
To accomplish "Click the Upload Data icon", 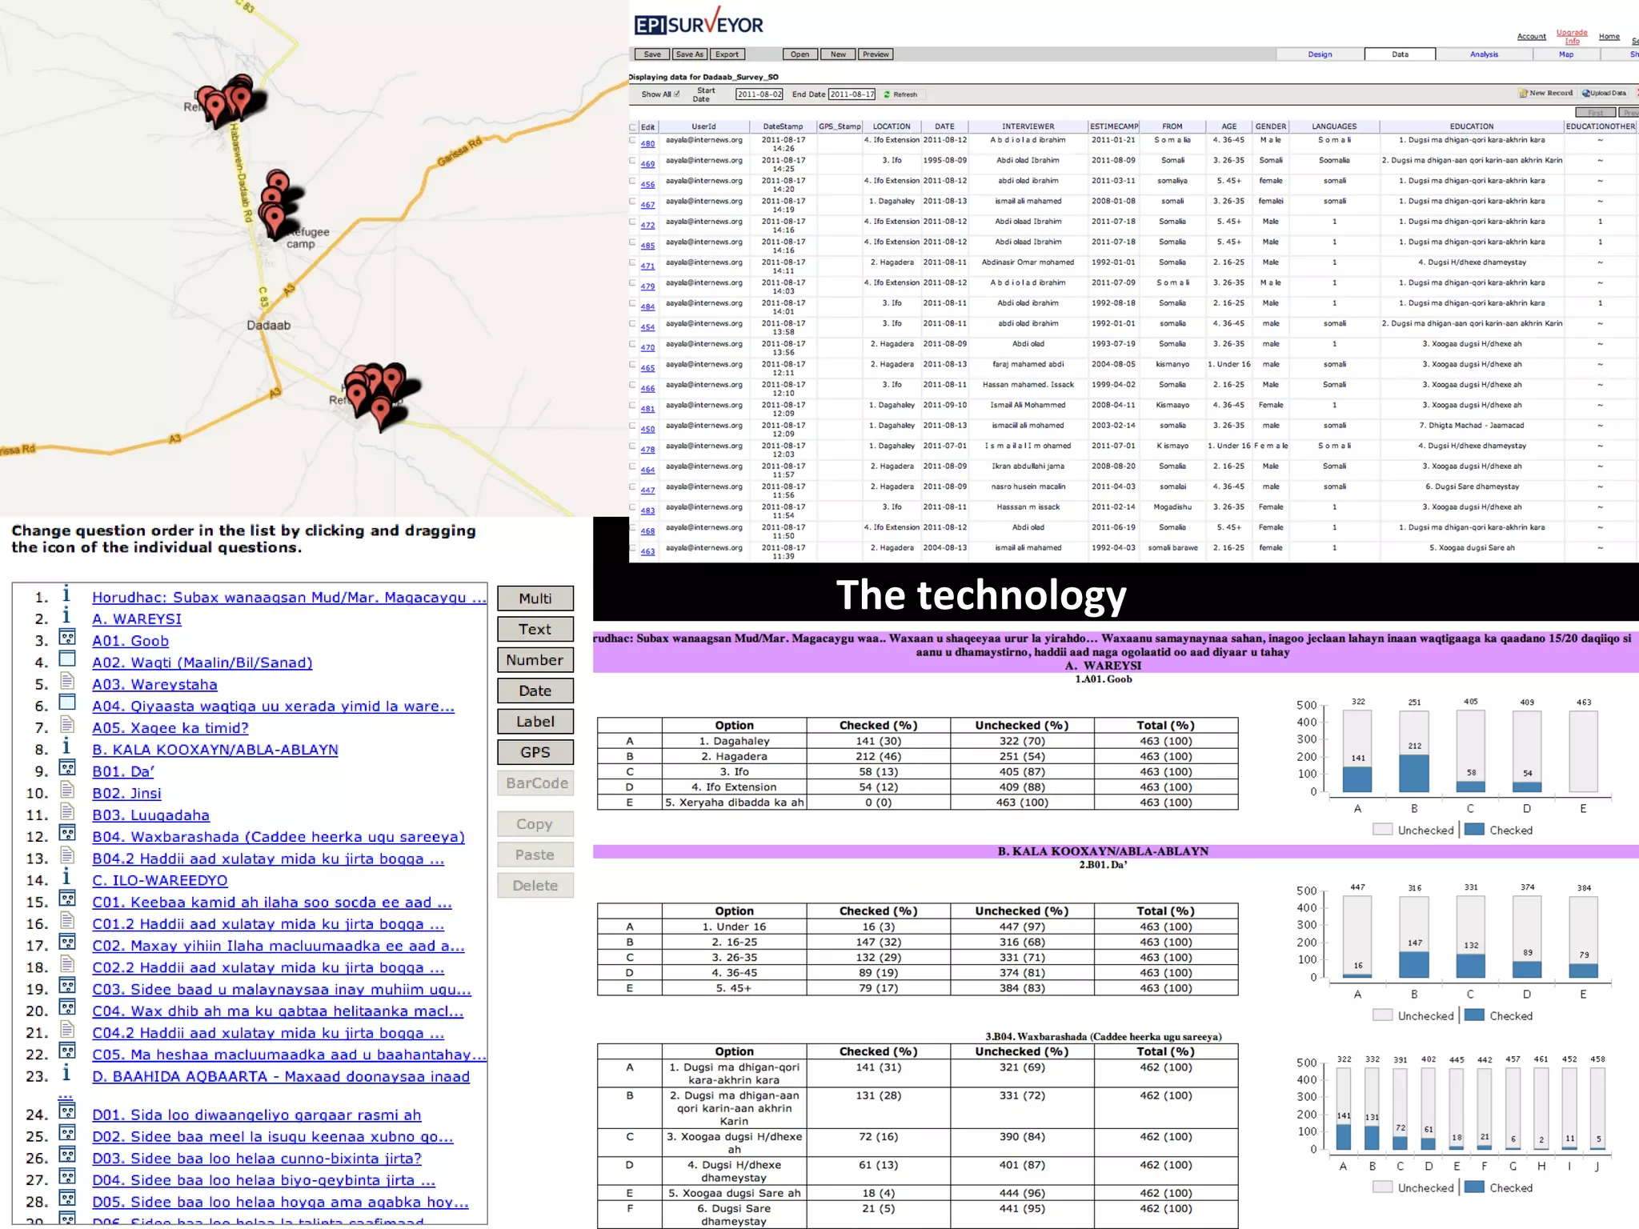I will click(x=1586, y=94).
